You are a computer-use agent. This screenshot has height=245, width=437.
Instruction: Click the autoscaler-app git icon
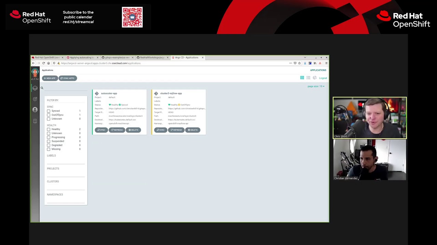[x=97, y=93]
